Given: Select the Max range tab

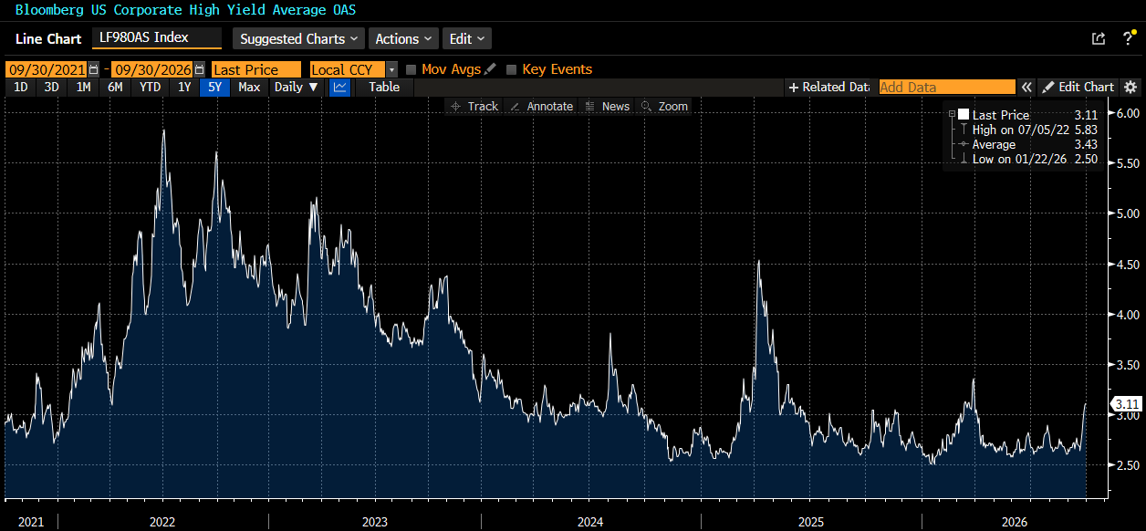Looking at the screenshot, I should coord(249,87).
